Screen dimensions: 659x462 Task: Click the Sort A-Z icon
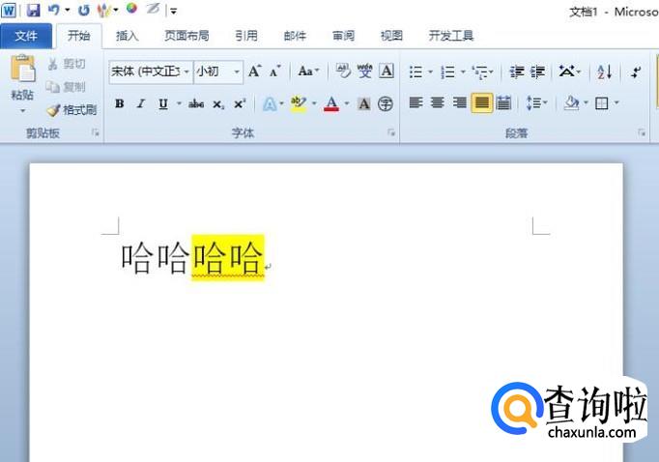[604, 72]
